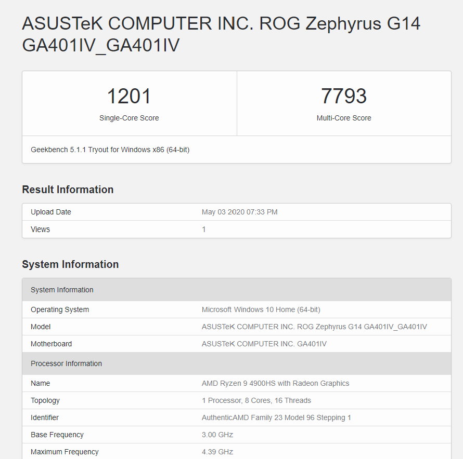Select the Views count value 1
Image resolution: width=463 pixels, height=459 pixels.
click(203, 230)
